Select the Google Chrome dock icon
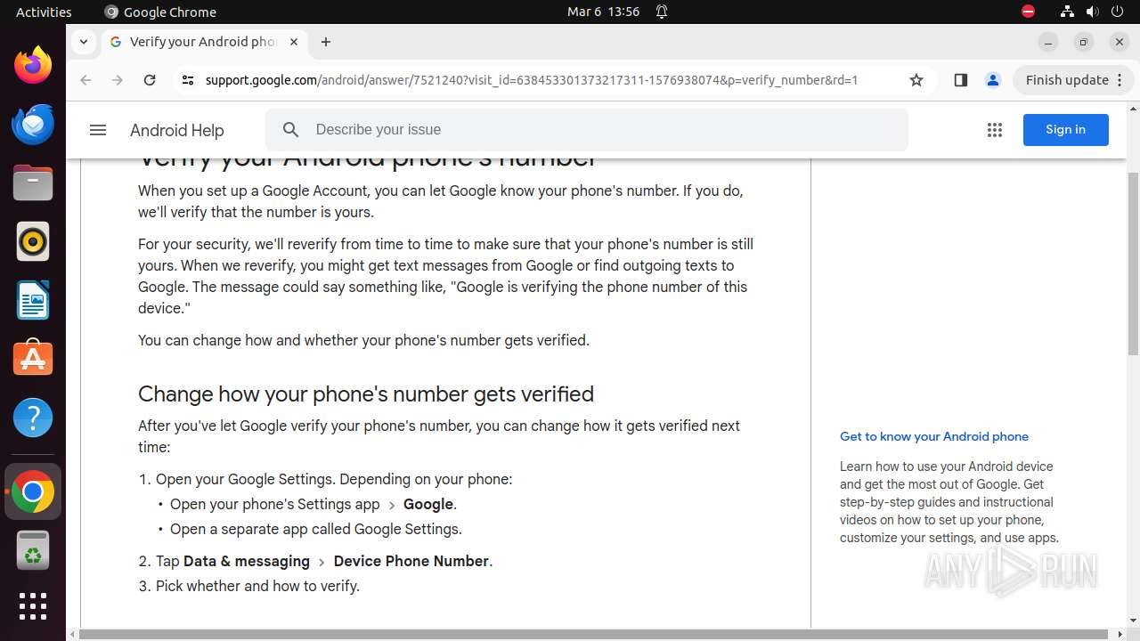Viewport: 1140px width, 641px height. (33, 491)
